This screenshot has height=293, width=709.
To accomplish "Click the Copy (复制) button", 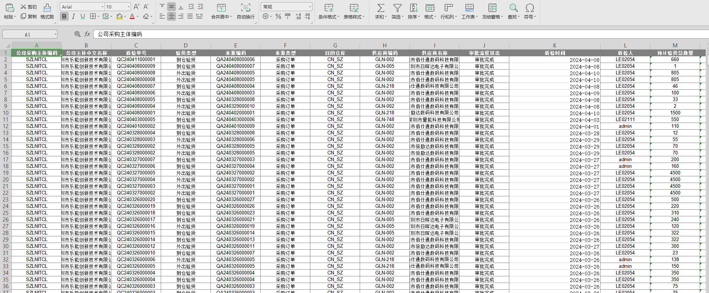I will coord(29,17).
